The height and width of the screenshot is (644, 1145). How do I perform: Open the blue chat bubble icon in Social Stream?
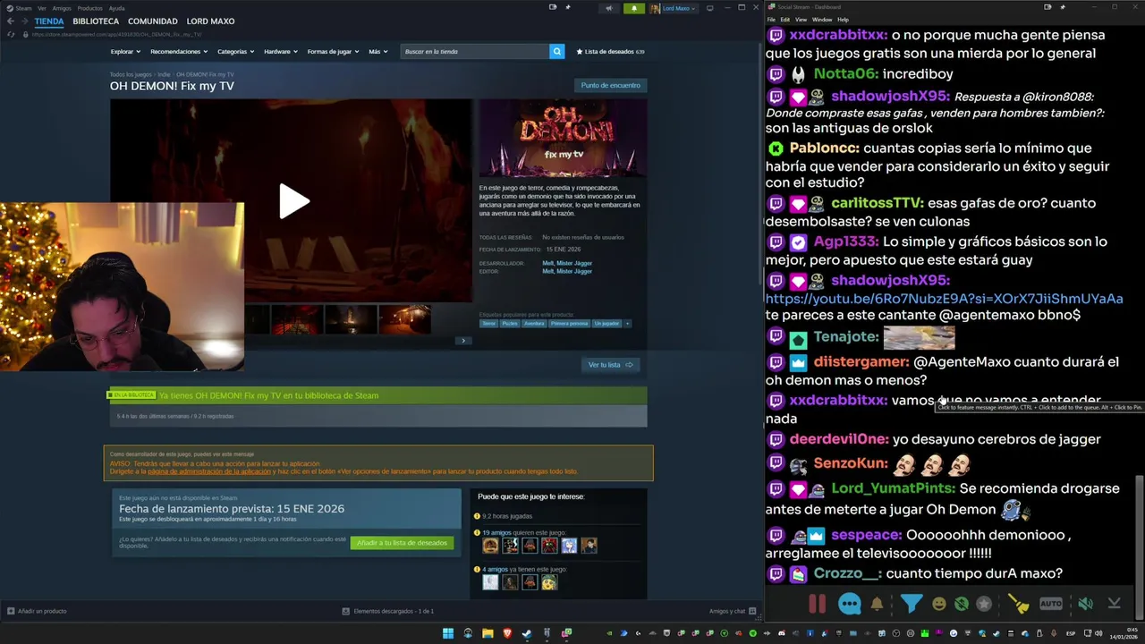point(849,604)
